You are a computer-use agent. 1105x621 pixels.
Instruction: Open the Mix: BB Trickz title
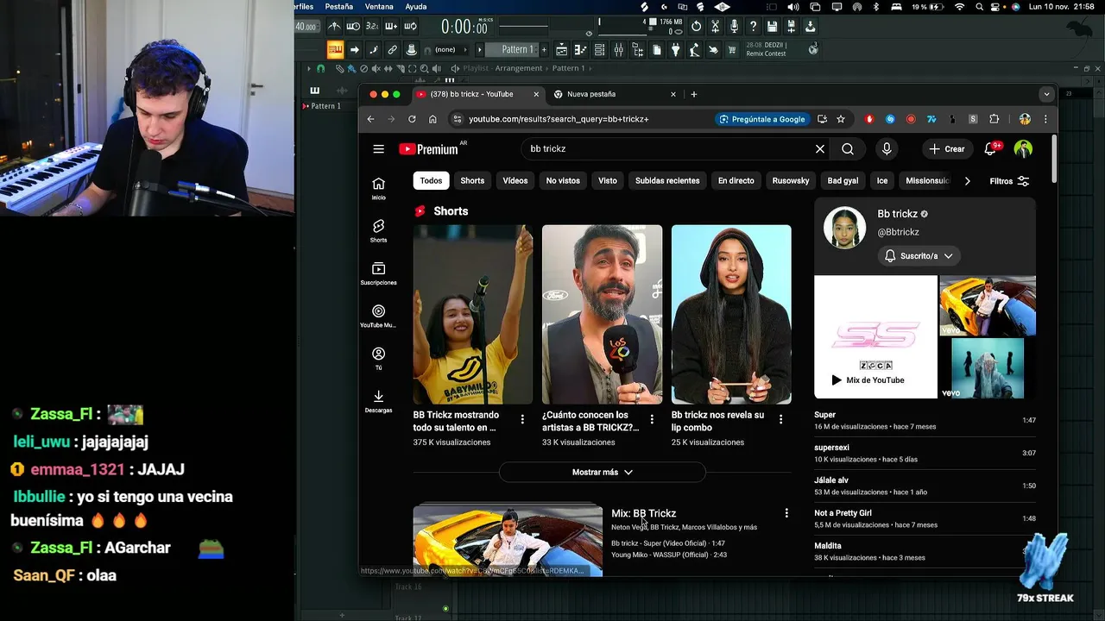tap(644, 513)
